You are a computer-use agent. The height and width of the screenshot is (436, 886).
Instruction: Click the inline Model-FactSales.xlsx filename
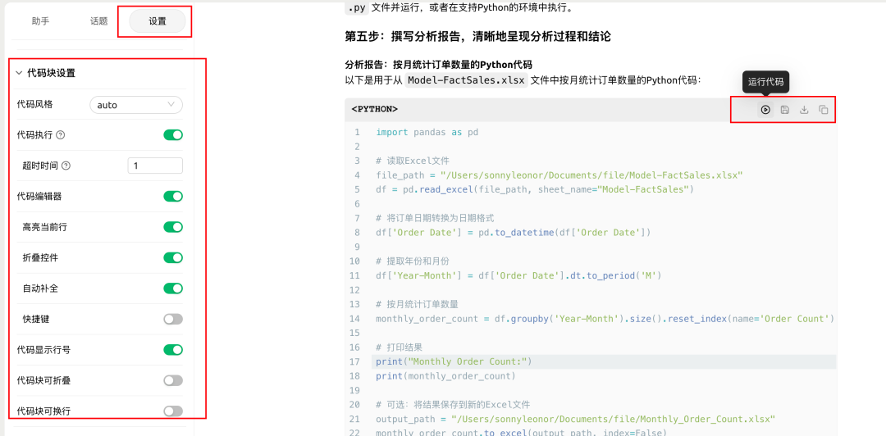click(466, 80)
